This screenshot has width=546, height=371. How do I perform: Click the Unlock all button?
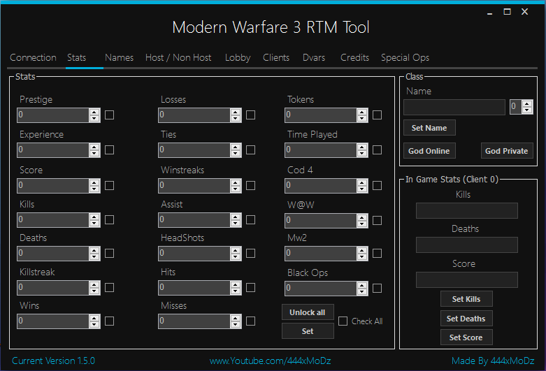click(308, 312)
